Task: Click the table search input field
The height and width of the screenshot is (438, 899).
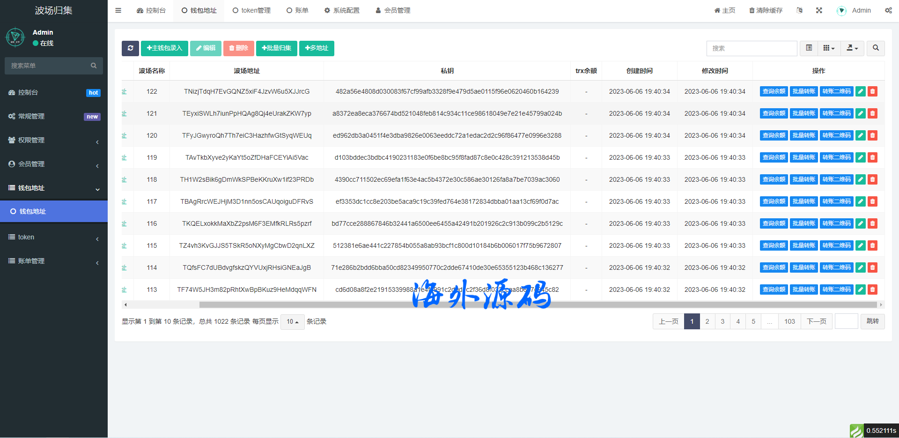Action: tap(752, 48)
